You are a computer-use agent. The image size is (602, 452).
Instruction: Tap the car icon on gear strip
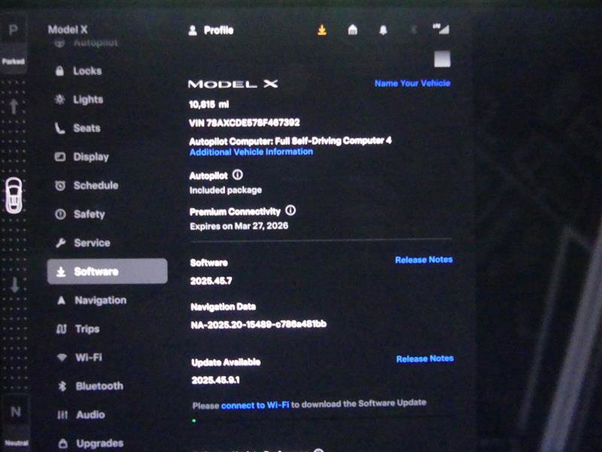[x=14, y=197]
